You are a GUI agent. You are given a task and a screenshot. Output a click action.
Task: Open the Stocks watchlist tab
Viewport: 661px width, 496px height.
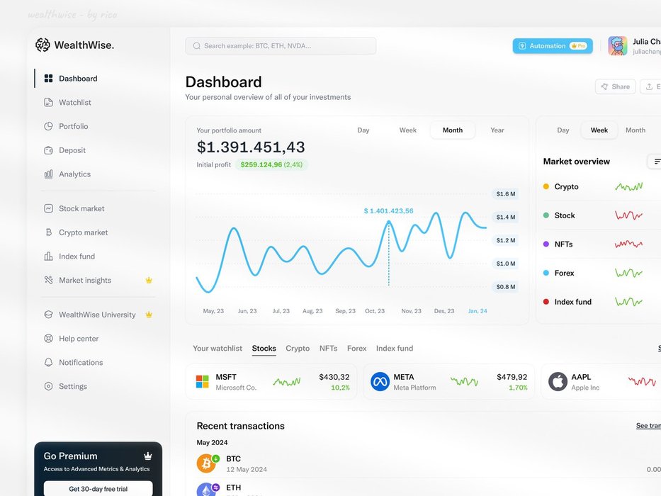(264, 349)
